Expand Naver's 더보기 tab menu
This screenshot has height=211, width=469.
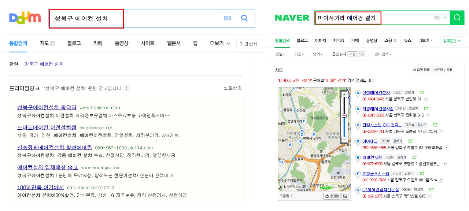click(x=425, y=41)
